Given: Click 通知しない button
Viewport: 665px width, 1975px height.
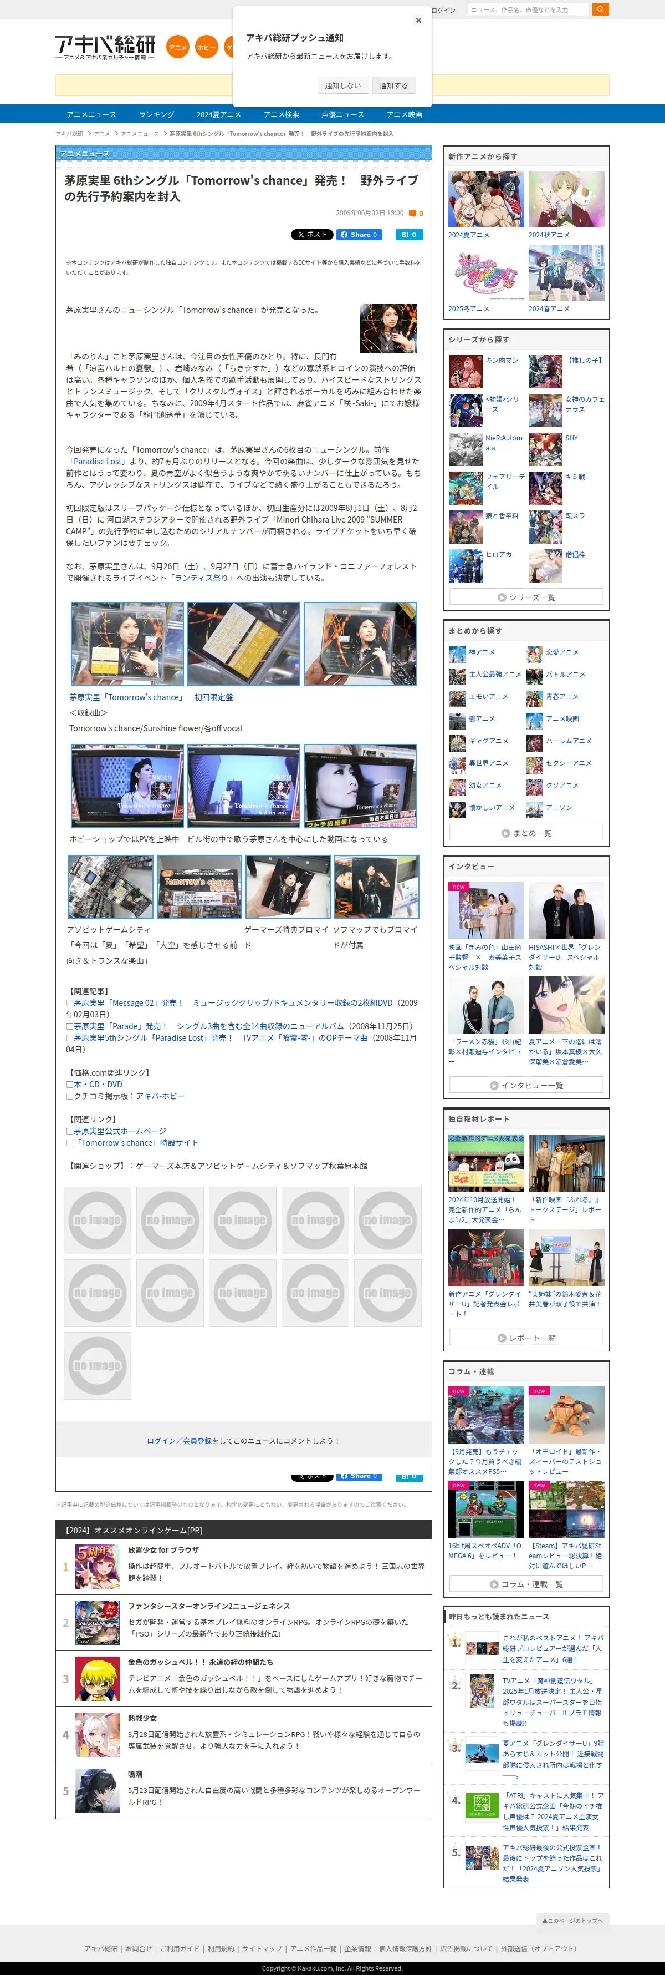Looking at the screenshot, I should (x=342, y=85).
